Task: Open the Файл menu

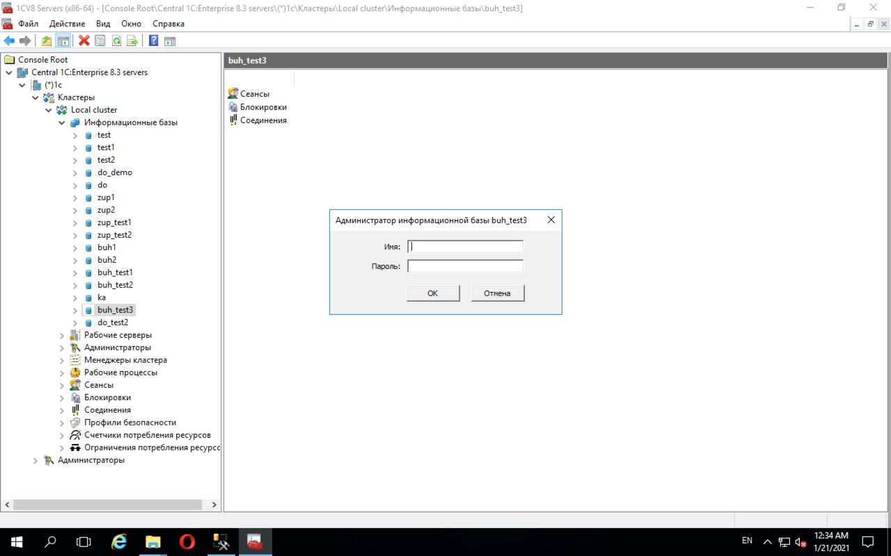Action: coord(29,24)
